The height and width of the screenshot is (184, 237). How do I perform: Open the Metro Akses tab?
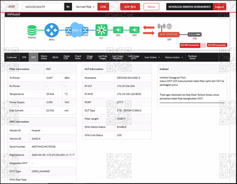click(x=44, y=57)
